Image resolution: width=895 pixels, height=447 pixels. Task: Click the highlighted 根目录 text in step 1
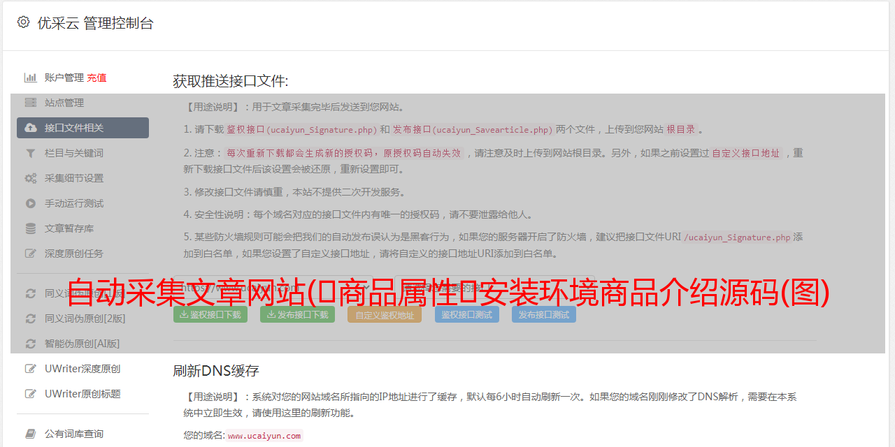pos(681,130)
